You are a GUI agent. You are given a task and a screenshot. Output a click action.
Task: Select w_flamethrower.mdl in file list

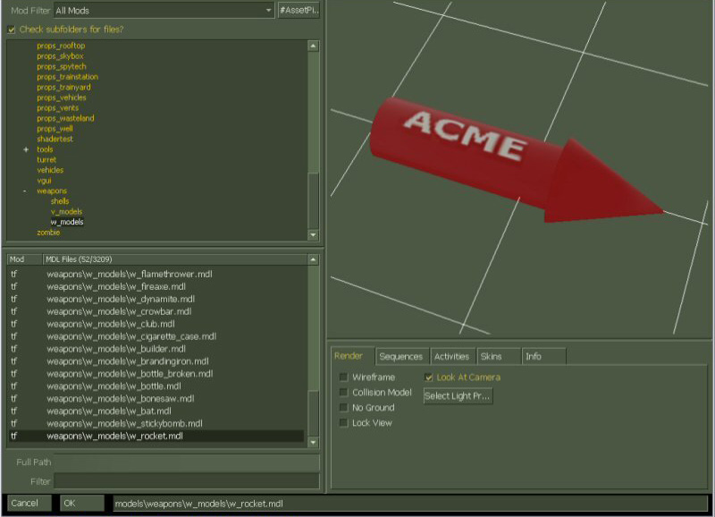coord(156,275)
